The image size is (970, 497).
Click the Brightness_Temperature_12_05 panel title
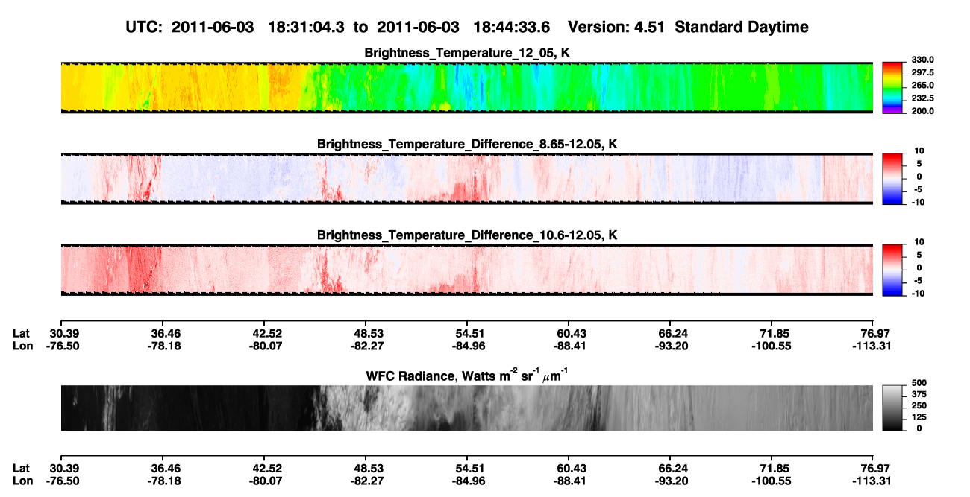point(467,53)
